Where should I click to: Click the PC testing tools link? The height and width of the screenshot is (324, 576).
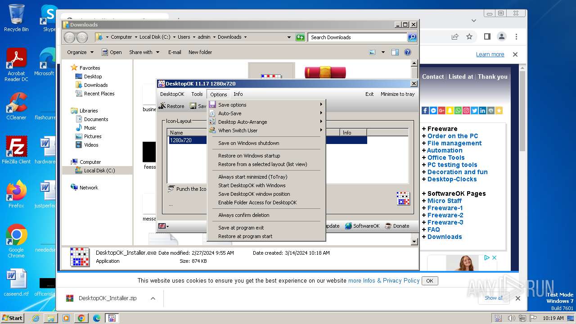[x=452, y=165]
